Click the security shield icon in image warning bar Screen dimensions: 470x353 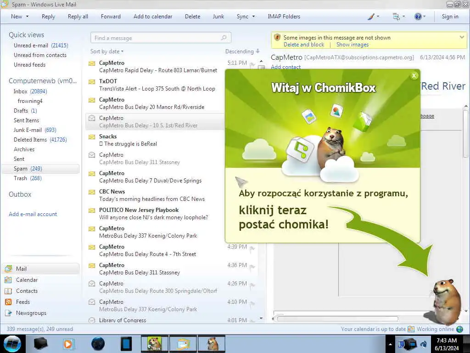(277, 38)
